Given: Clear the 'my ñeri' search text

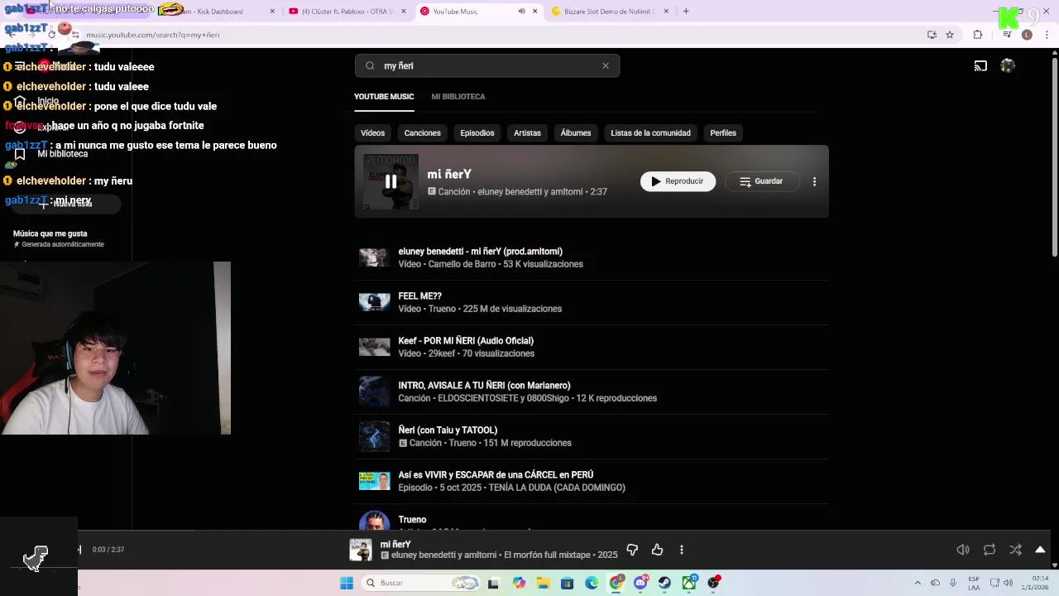Looking at the screenshot, I should click(606, 65).
